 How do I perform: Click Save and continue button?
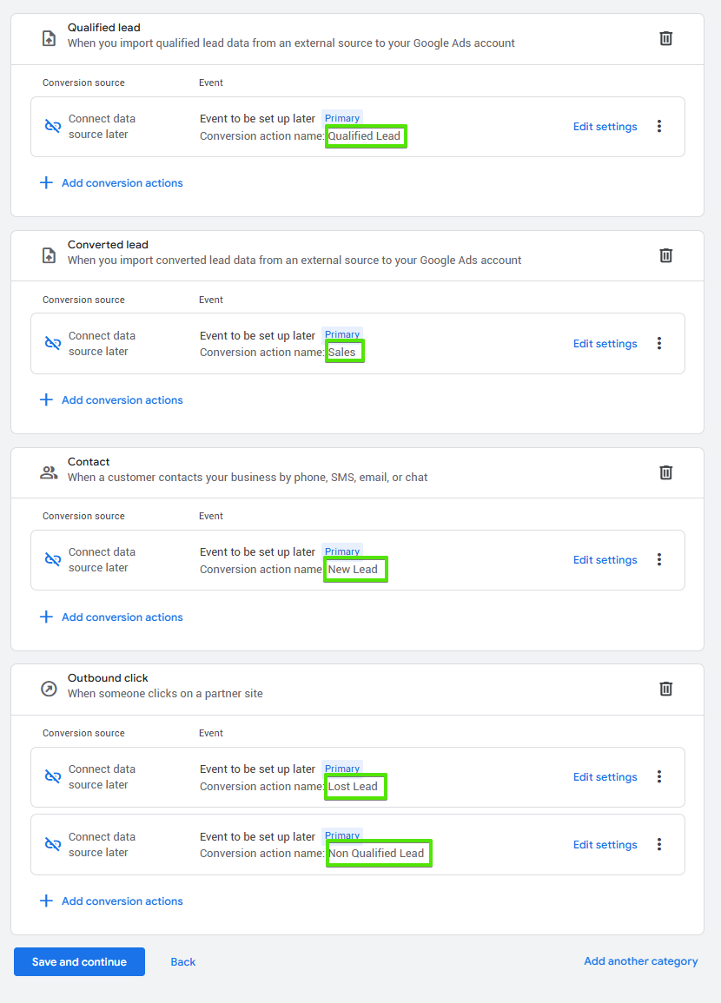[x=79, y=962]
